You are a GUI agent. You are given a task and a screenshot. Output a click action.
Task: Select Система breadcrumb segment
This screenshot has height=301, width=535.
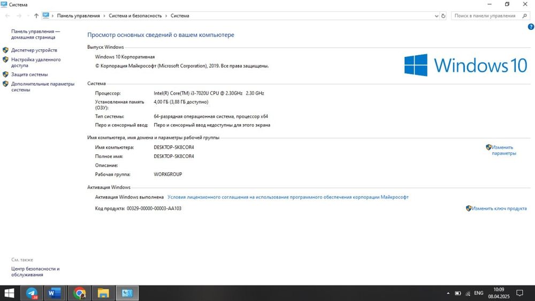pos(180,16)
